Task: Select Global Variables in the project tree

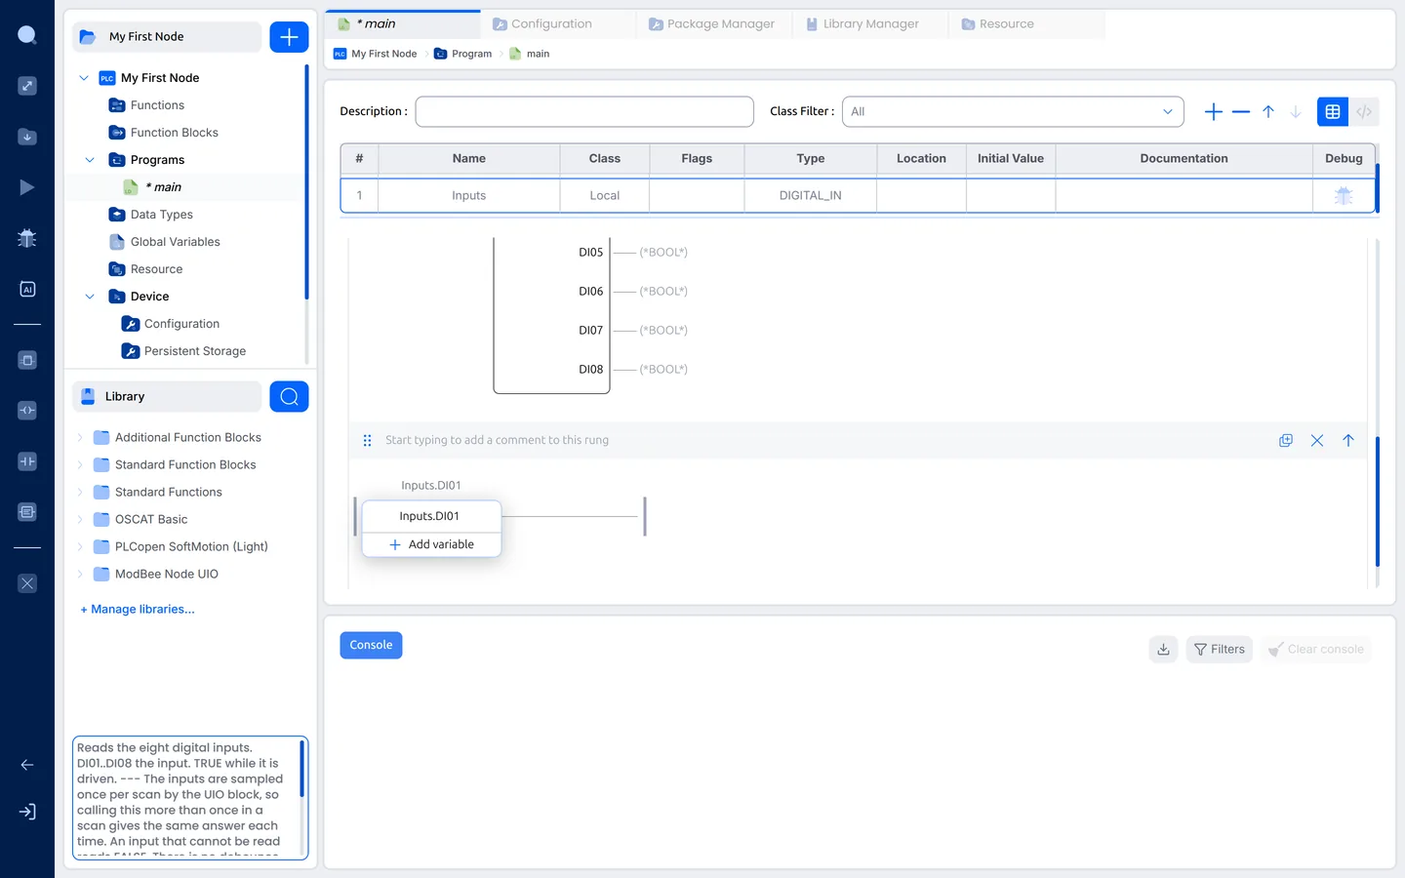Action: [175, 242]
